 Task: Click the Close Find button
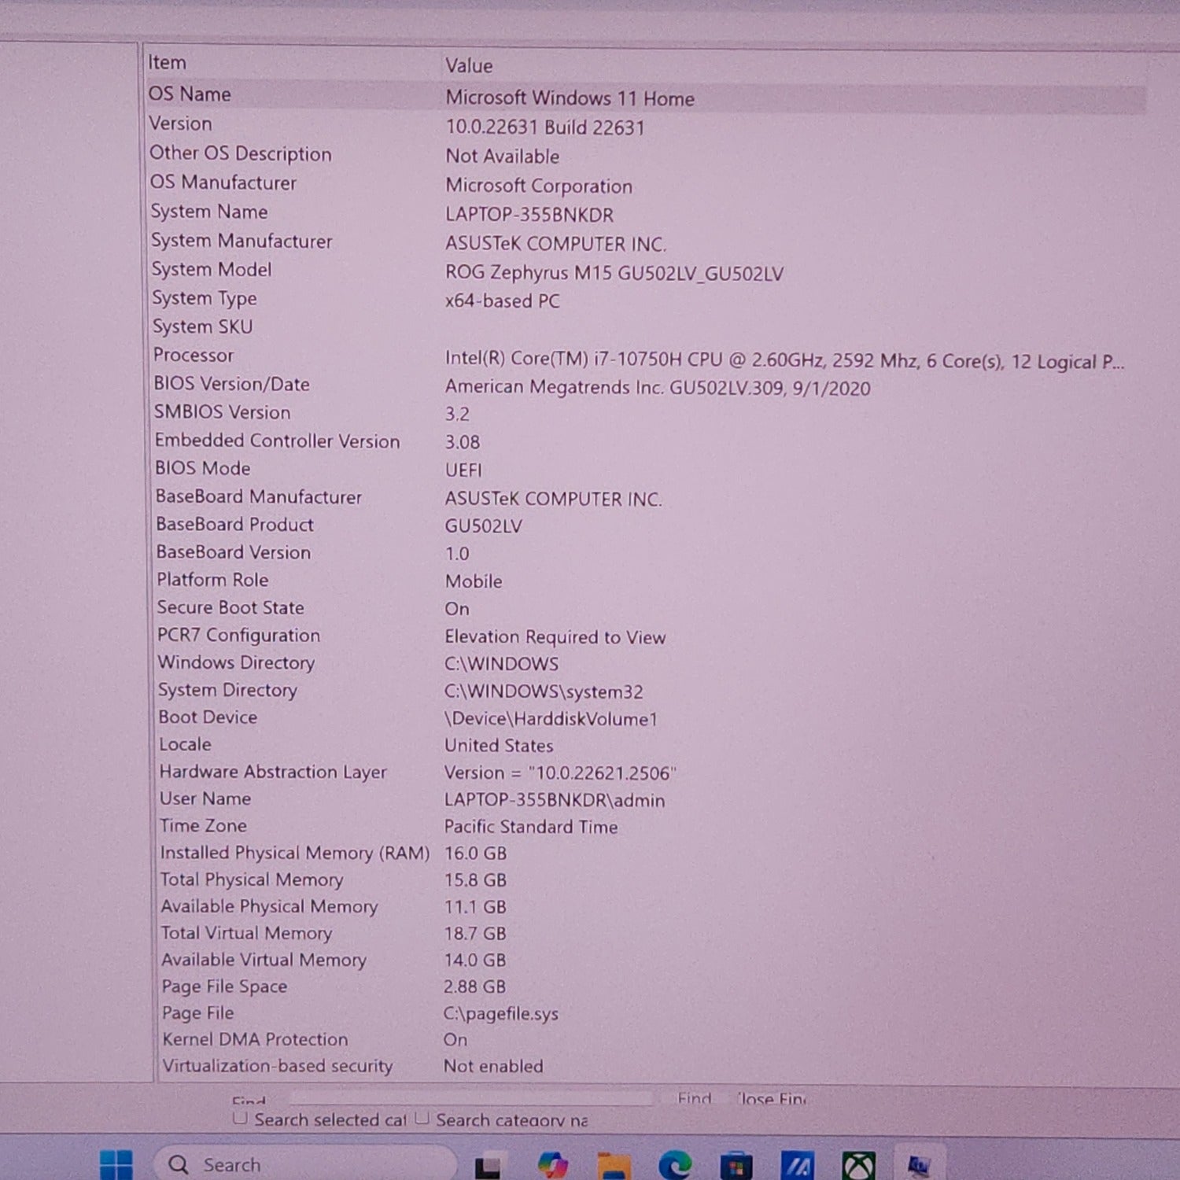pos(773,1099)
